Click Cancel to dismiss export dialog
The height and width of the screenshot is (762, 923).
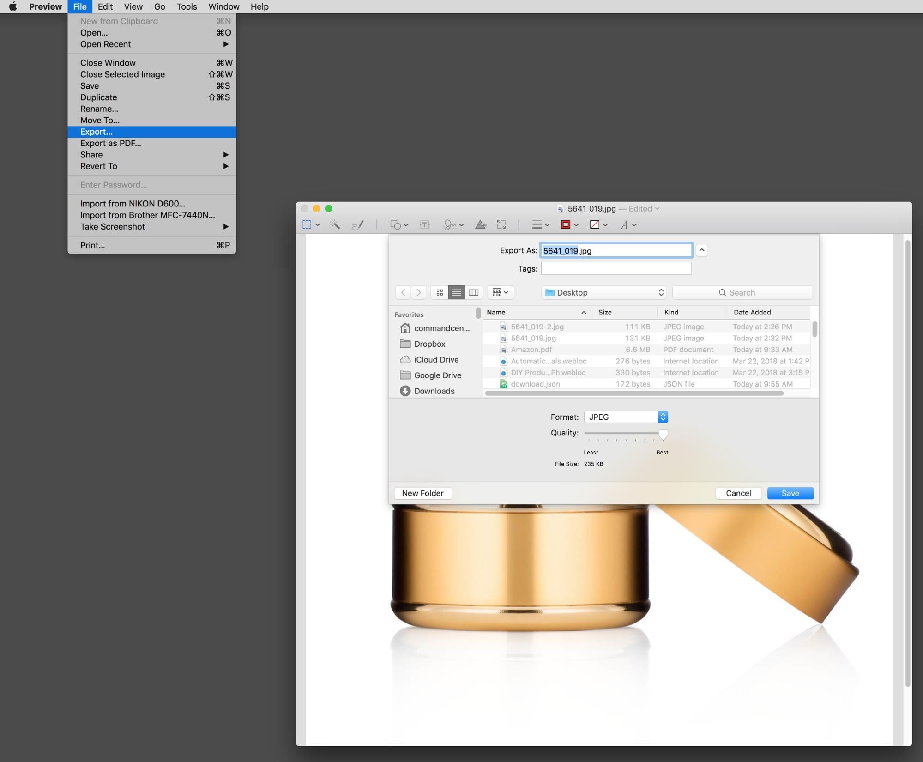(737, 492)
